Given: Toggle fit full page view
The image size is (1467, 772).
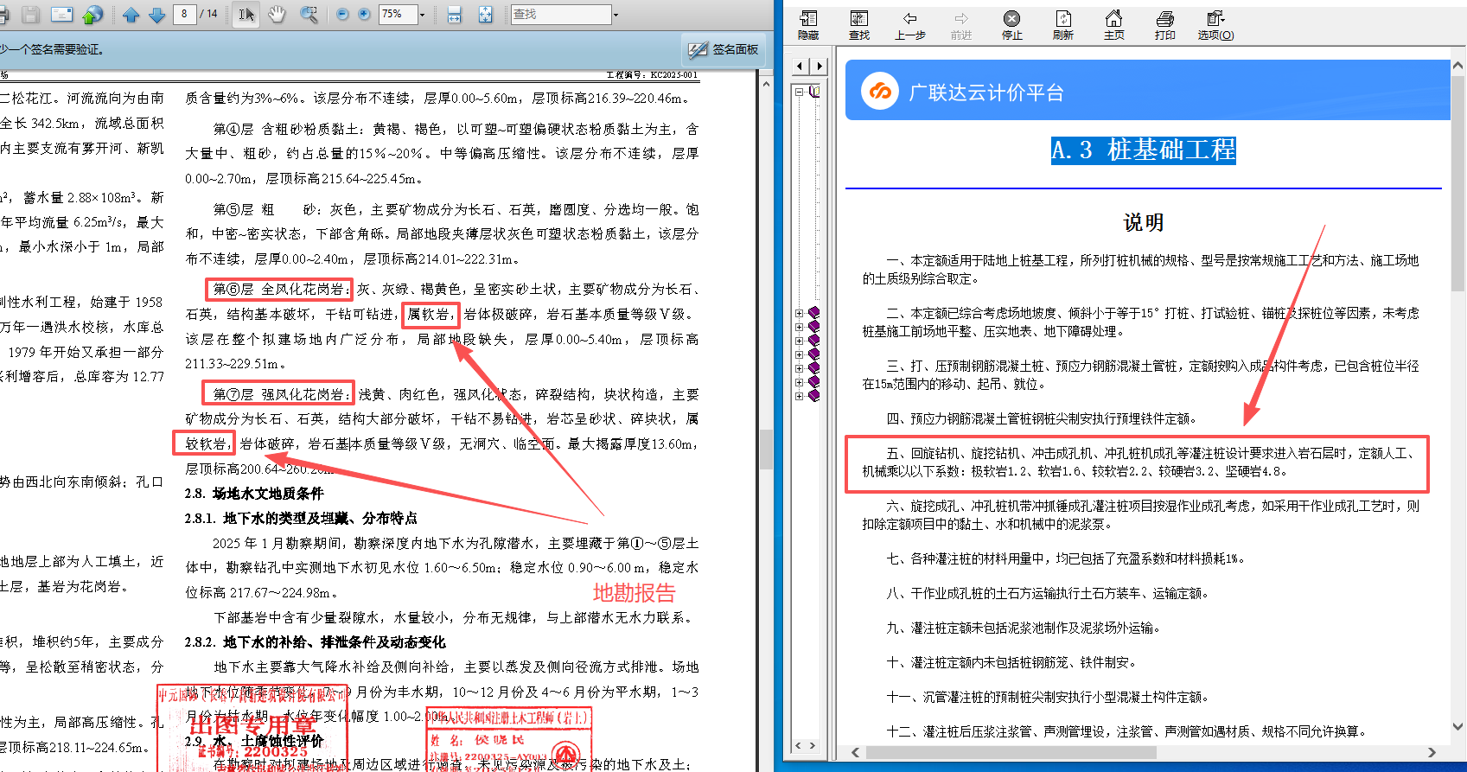Looking at the screenshot, I should pyautogui.click(x=485, y=15).
